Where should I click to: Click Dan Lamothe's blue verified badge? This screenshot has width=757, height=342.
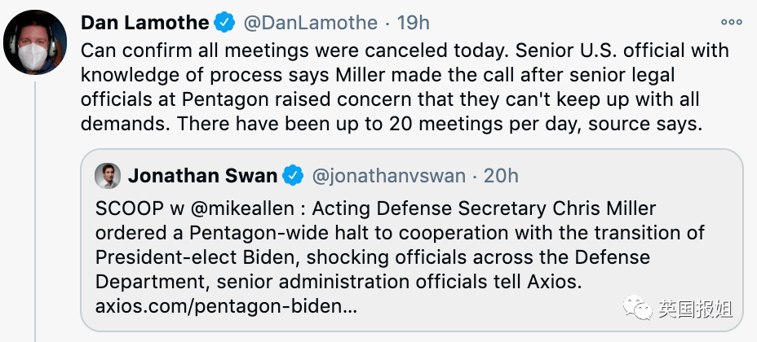(x=224, y=23)
